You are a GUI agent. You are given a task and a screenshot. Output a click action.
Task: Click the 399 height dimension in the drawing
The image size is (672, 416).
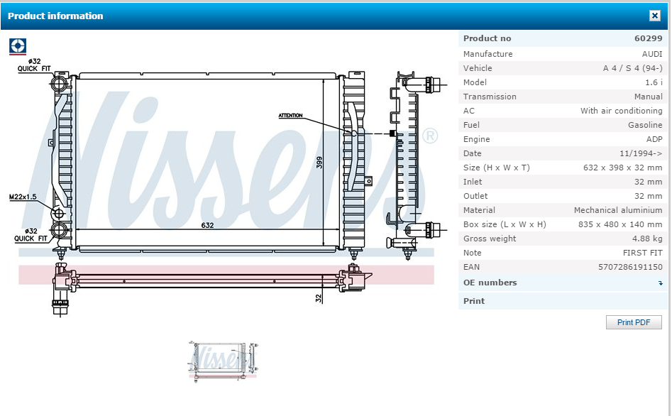tap(319, 163)
